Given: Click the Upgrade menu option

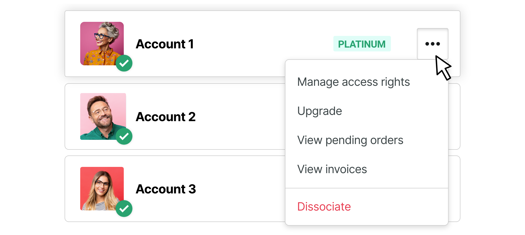Looking at the screenshot, I should 320,111.
